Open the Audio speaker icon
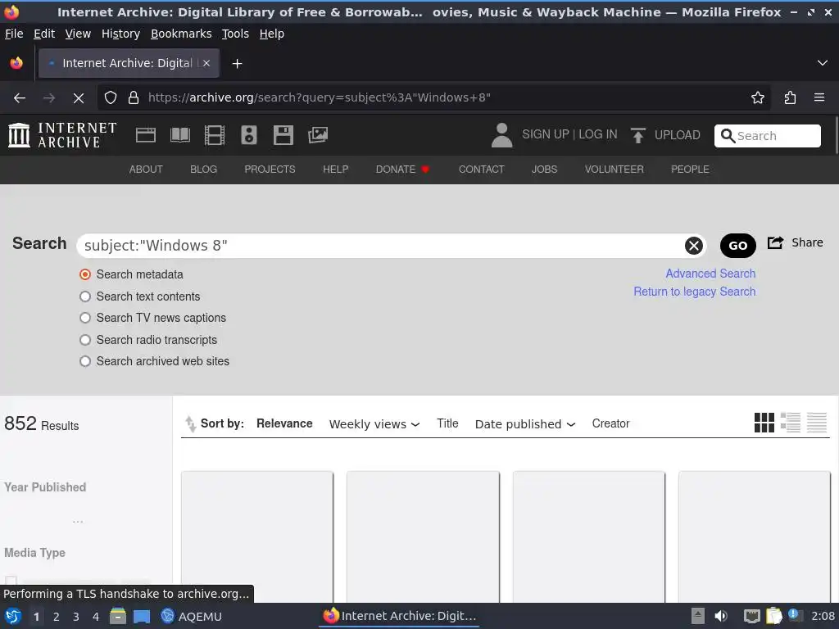Image resolution: width=839 pixels, height=629 pixels. (249, 135)
